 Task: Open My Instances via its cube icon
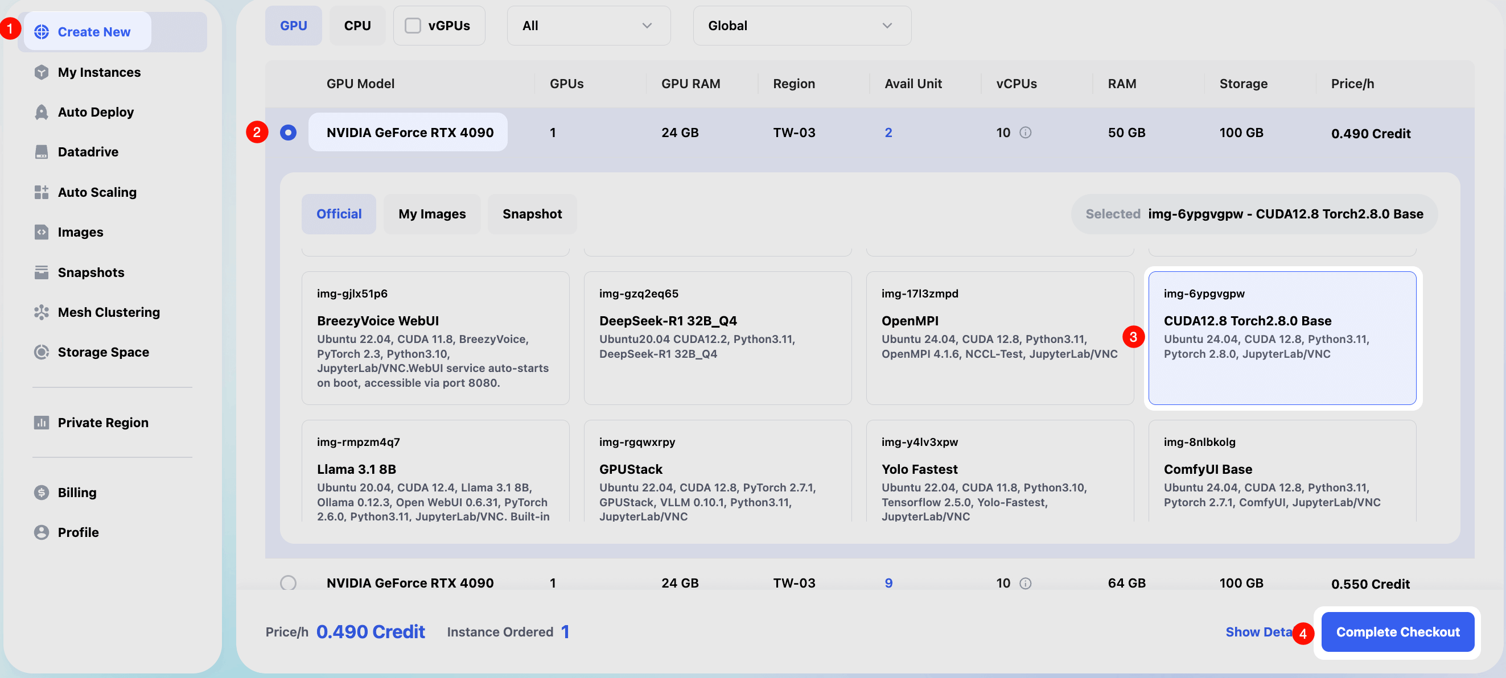(42, 72)
